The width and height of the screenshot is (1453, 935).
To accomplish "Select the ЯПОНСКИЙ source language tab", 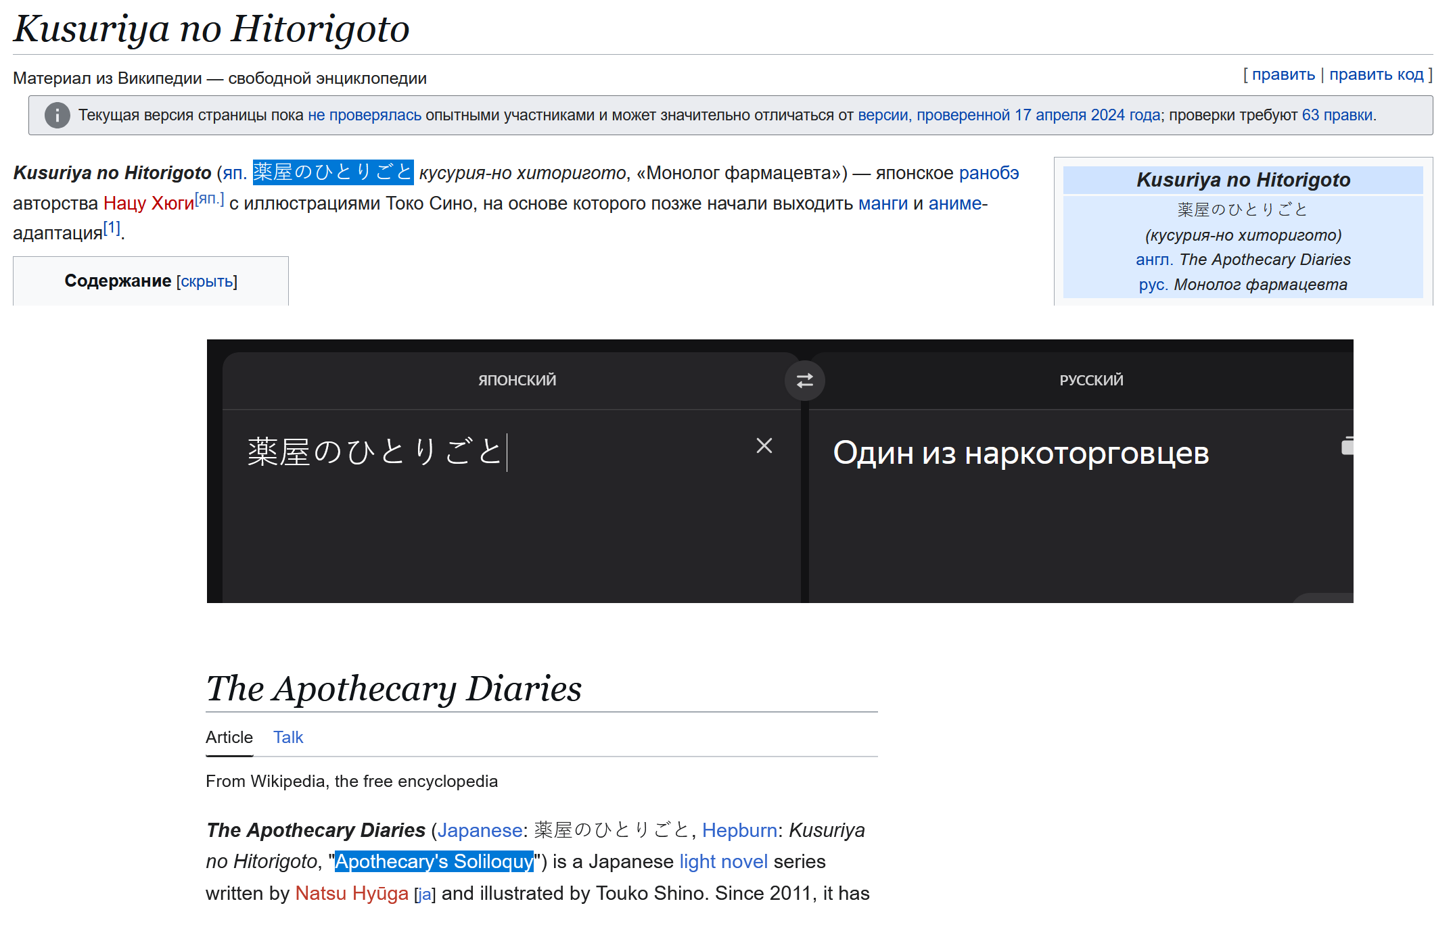I will coord(517,380).
